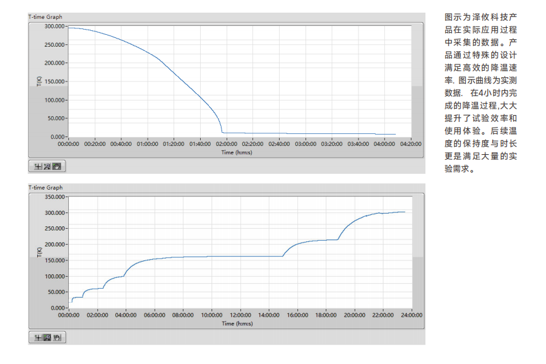Click the 12:00:00 tick on the bottom graph

pos(240,315)
